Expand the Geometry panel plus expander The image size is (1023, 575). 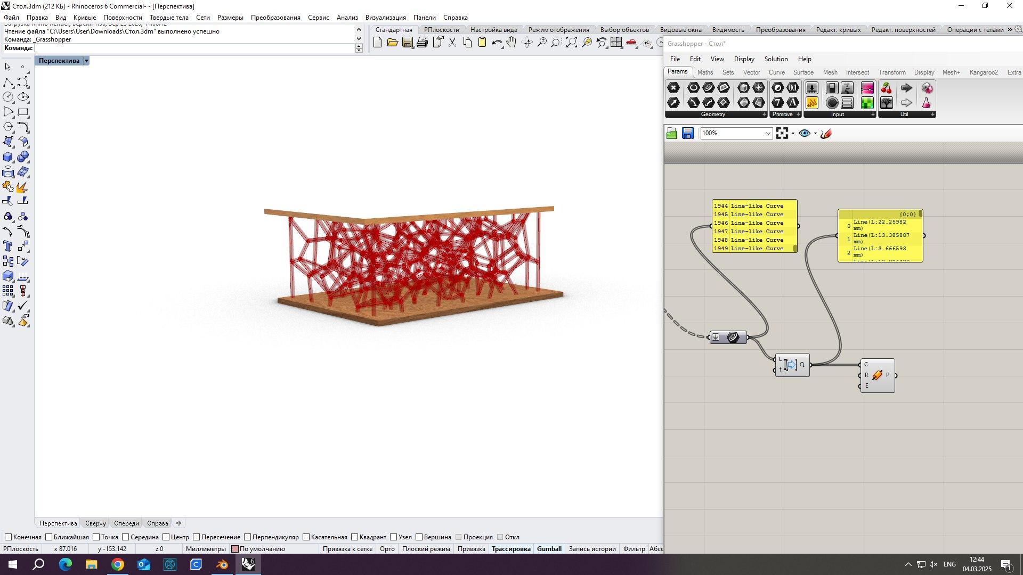764,114
